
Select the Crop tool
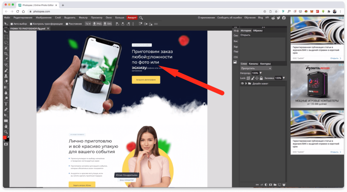tap(6, 54)
